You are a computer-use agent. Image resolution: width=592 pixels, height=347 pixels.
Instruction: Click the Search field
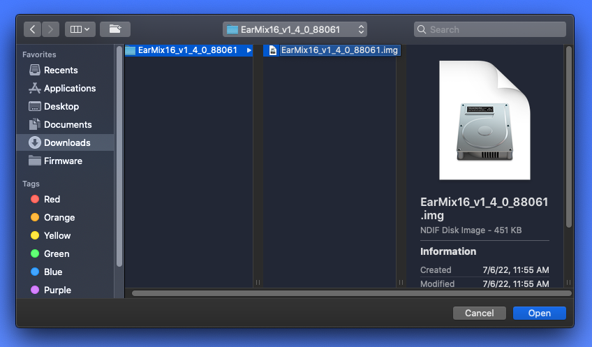pyautogui.click(x=489, y=29)
